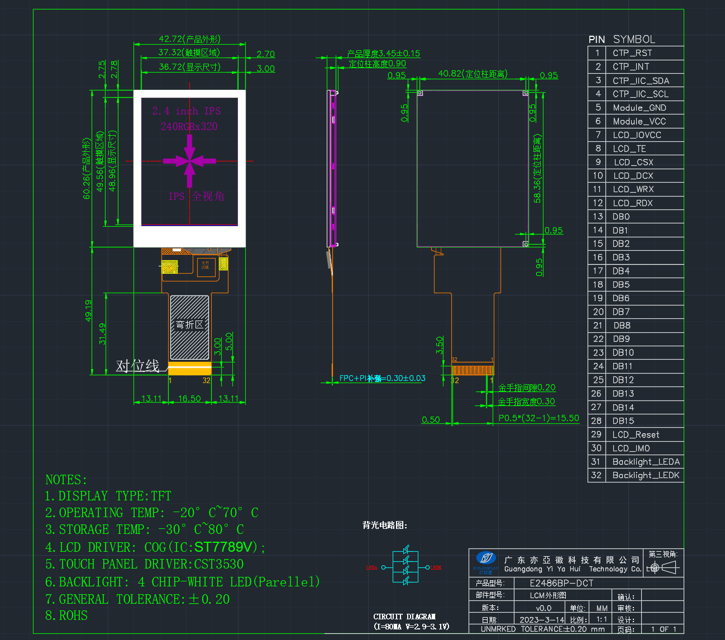Select the DB0 pin row
This screenshot has height=640, width=725.
tap(636, 217)
